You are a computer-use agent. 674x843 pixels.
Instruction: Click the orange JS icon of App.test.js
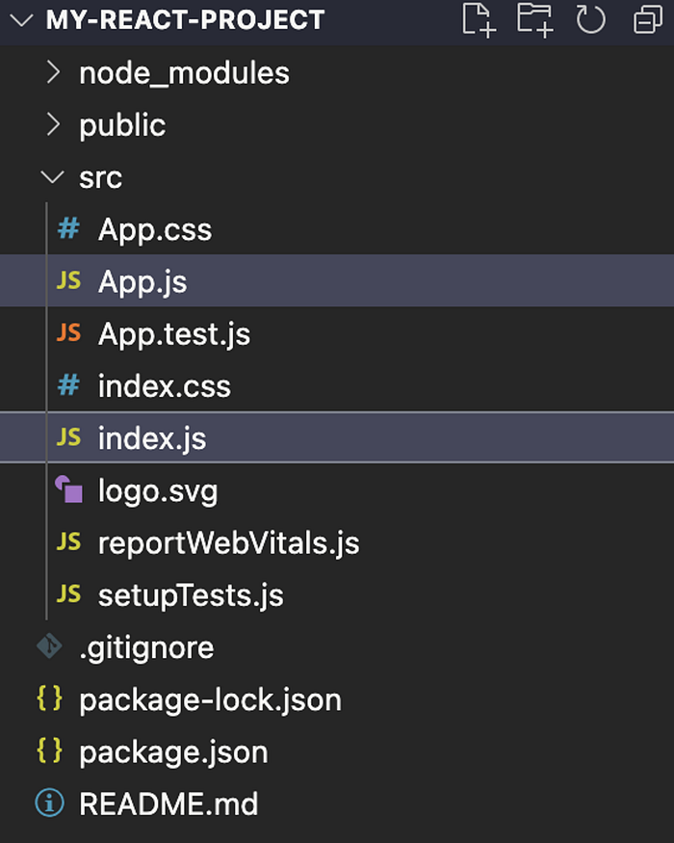(x=68, y=333)
